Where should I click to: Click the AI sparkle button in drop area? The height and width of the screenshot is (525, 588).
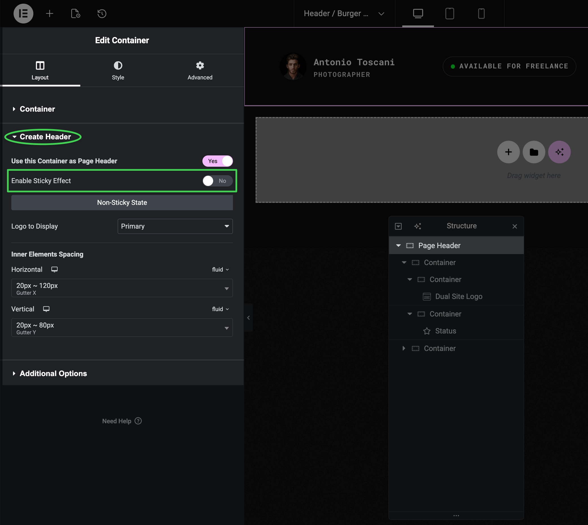pyautogui.click(x=559, y=152)
